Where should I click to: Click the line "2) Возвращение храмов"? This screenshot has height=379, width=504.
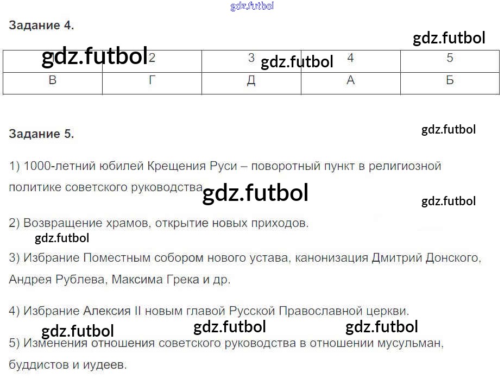pyautogui.click(x=159, y=223)
